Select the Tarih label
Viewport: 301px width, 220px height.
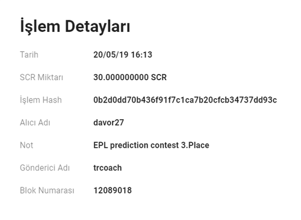[x=29, y=55]
